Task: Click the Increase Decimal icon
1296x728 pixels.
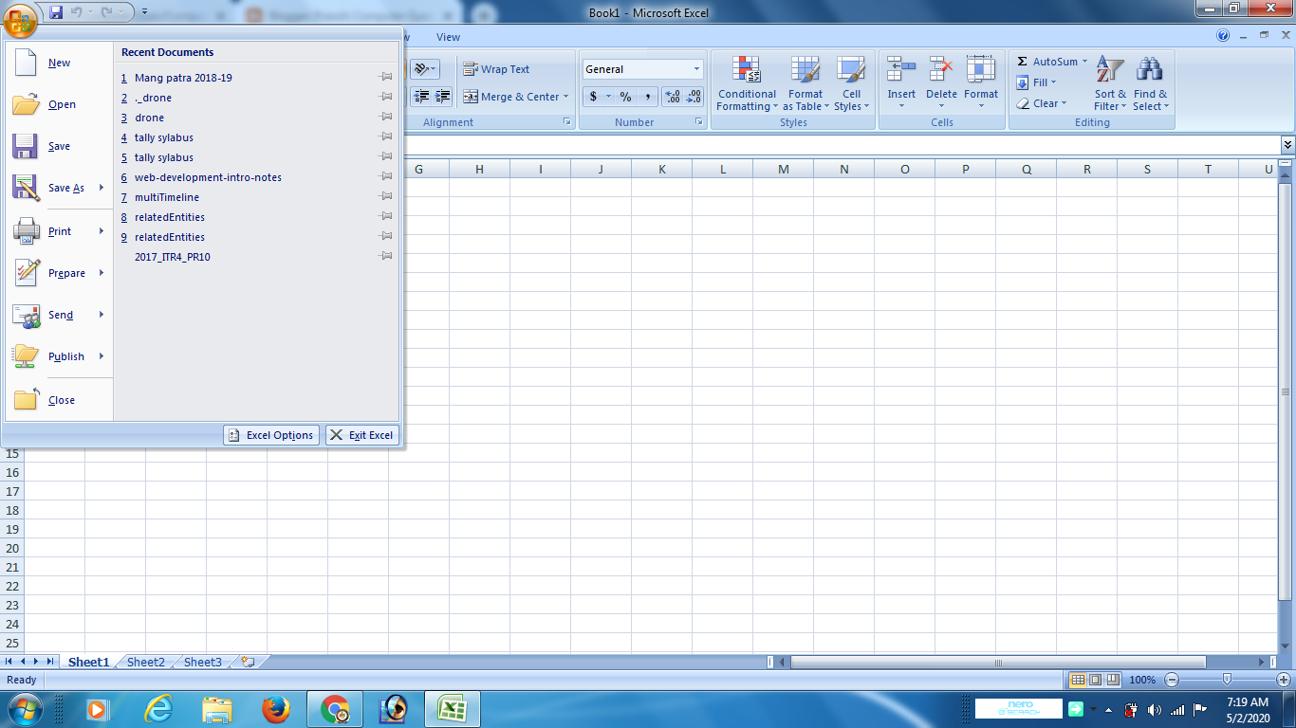Action: (x=673, y=97)
